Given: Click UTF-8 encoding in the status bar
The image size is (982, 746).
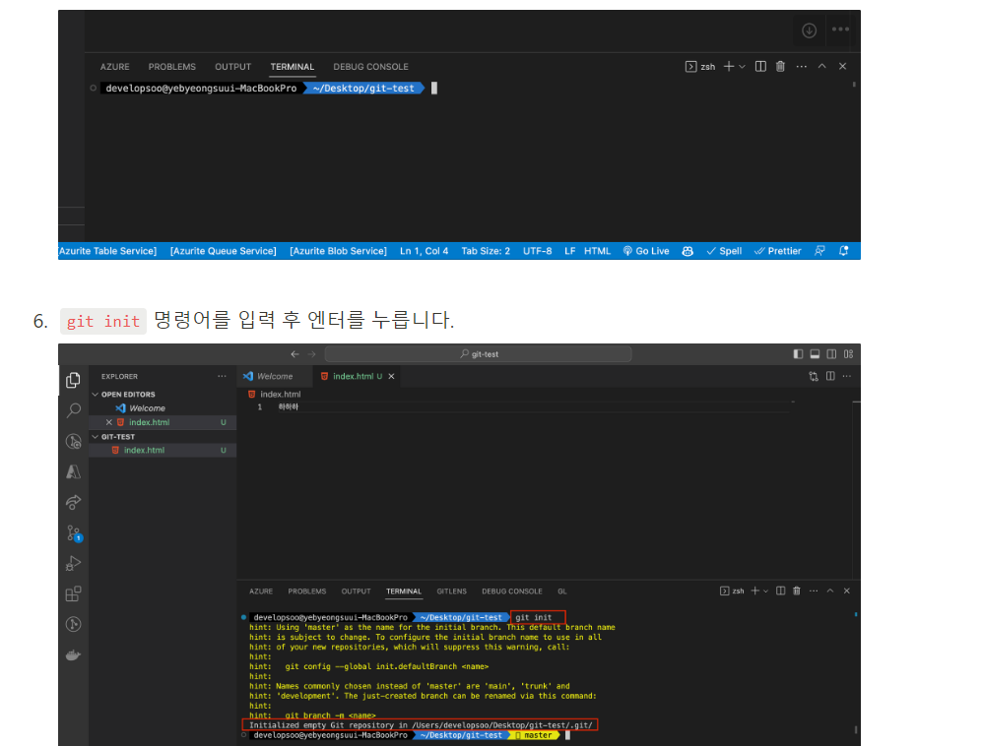Looking at the screenshot, I should coord(538,251).
